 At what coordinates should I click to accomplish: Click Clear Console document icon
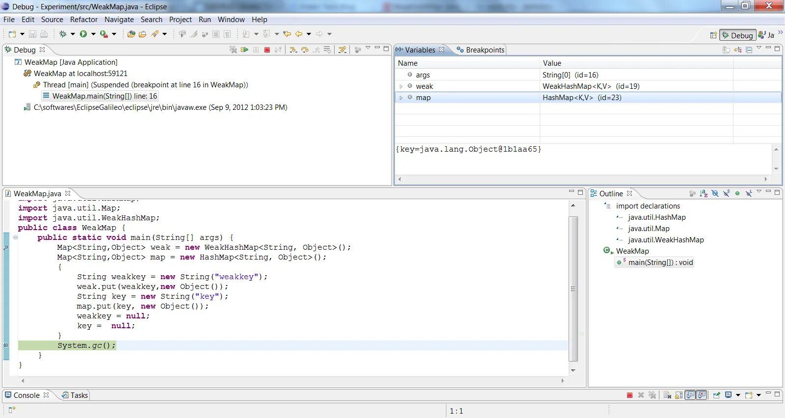point(667,395)
